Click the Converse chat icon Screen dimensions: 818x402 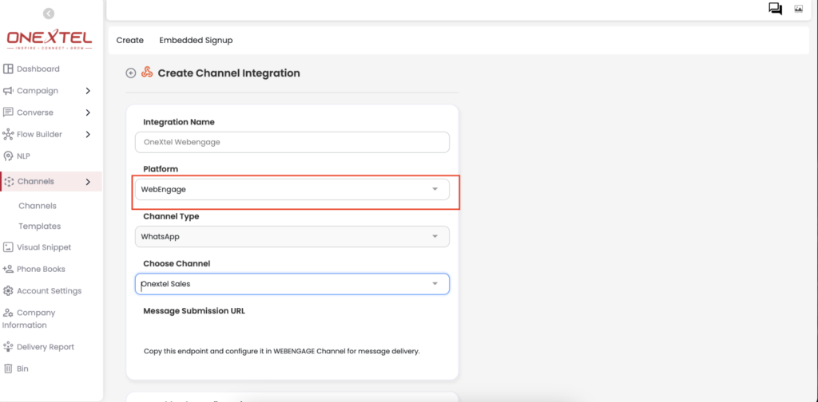pyautogui.click(x=8, y=112)
